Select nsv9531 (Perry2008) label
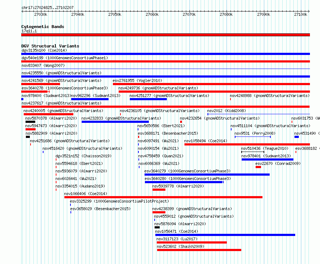 point(255,133)
